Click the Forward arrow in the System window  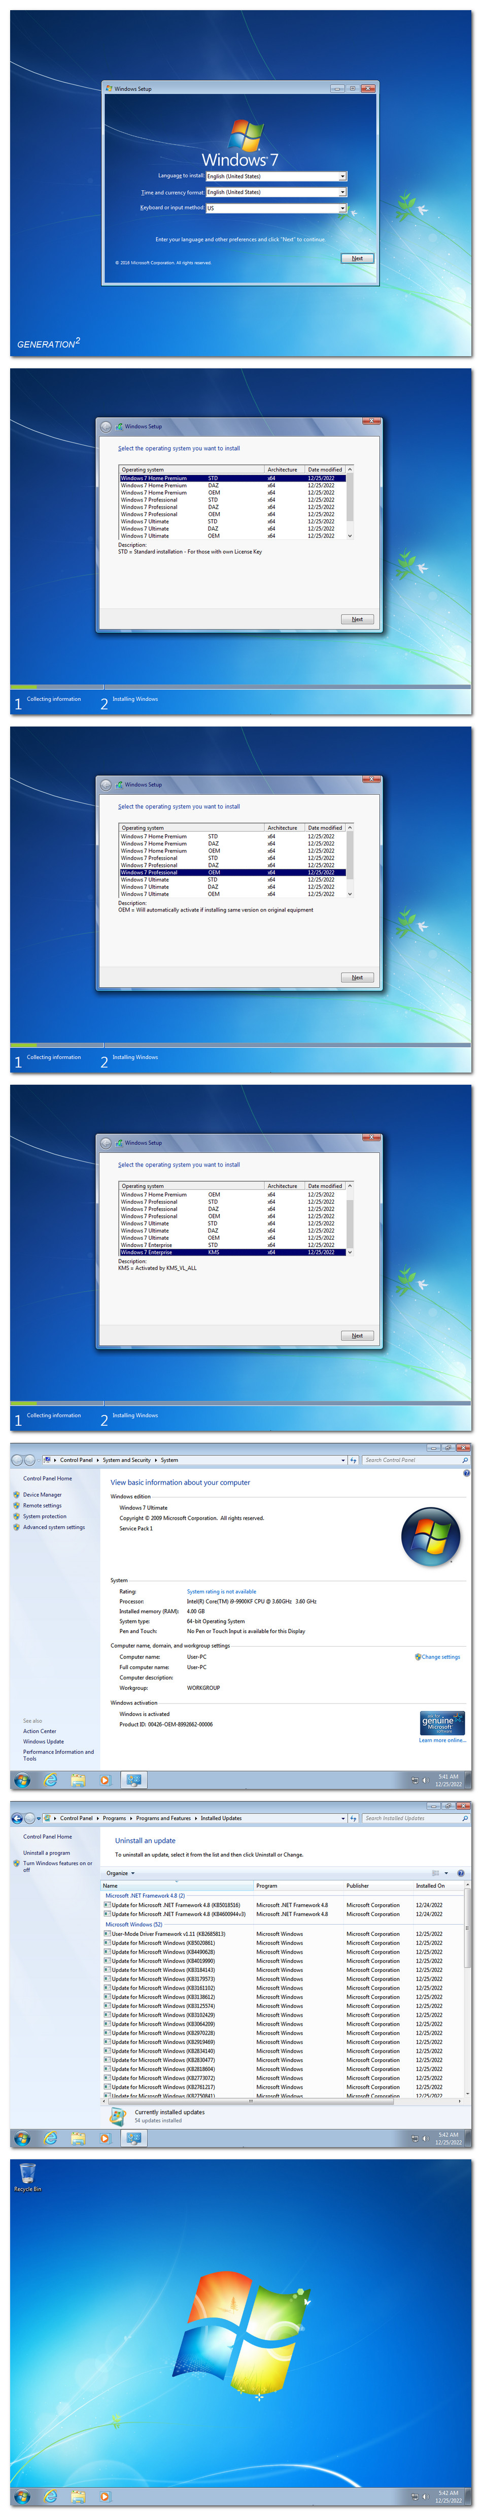pos(30,1460)
